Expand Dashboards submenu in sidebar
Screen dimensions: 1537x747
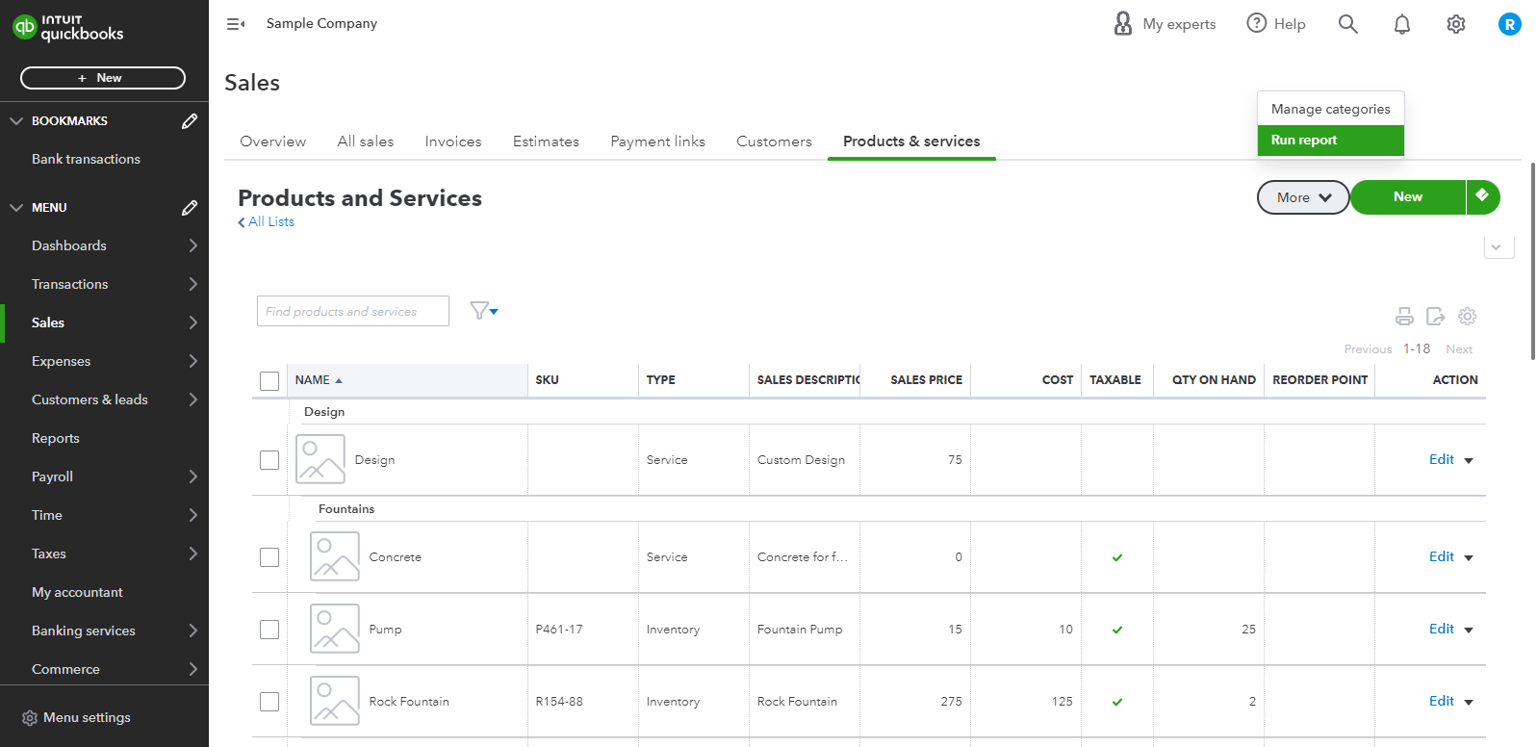(x=192, y=245)
